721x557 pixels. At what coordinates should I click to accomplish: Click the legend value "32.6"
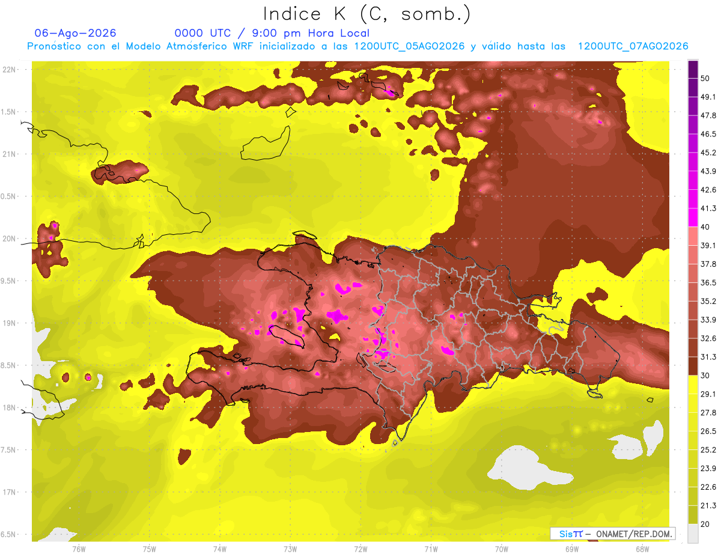tap(708, 338)
